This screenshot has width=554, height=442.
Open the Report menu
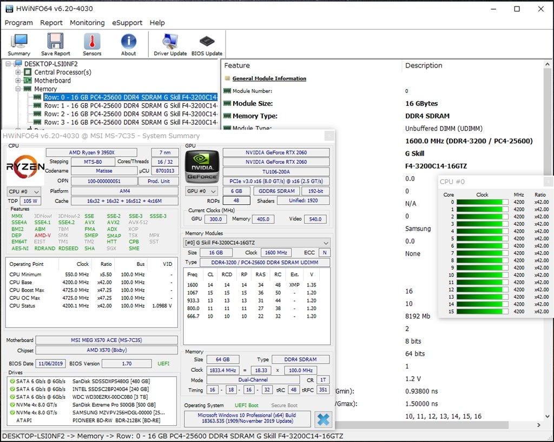coord(51,23)
